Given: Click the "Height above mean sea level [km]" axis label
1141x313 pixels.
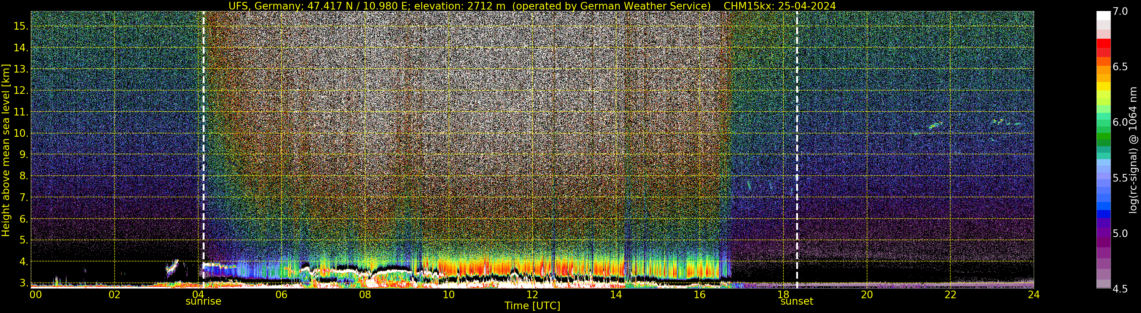Looking at the screenshot, I should 6,150.
